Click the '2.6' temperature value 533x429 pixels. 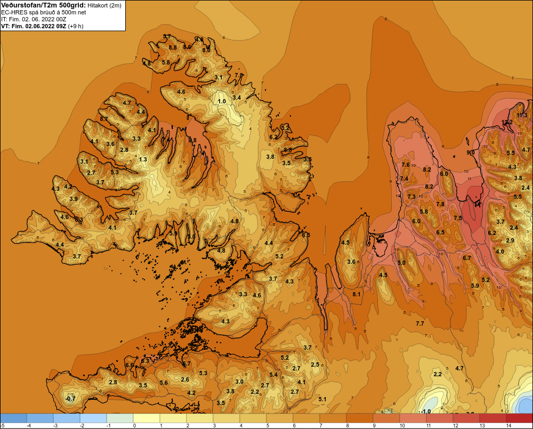(x=185, y=379)
